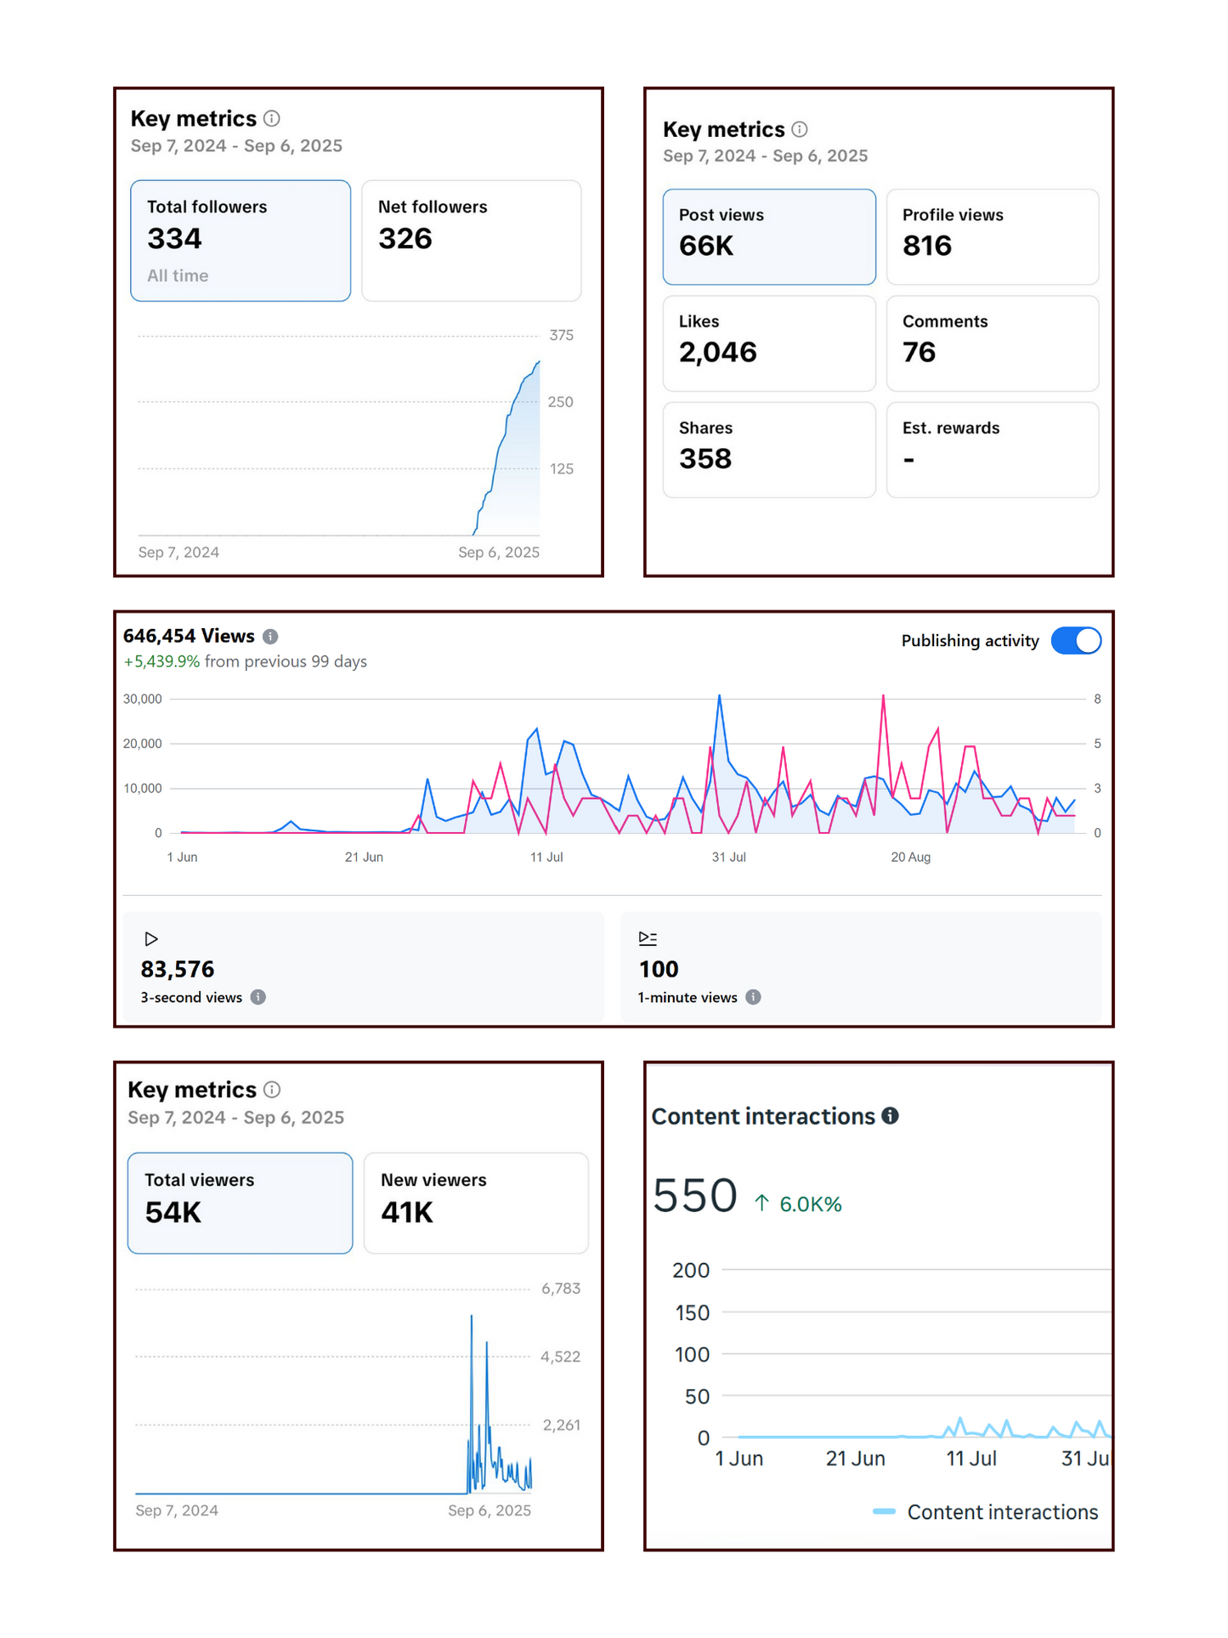This screenshot has height=1638, width=1228.
Task: Select the Shares metric card
Action: [x=768, y=450]
